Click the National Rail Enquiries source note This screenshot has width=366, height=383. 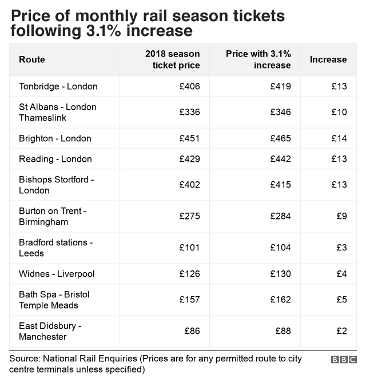pyautogui.click(x=156, y=364)
